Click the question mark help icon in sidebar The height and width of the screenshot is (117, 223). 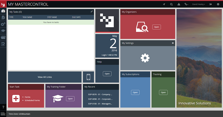coord(3,107)
